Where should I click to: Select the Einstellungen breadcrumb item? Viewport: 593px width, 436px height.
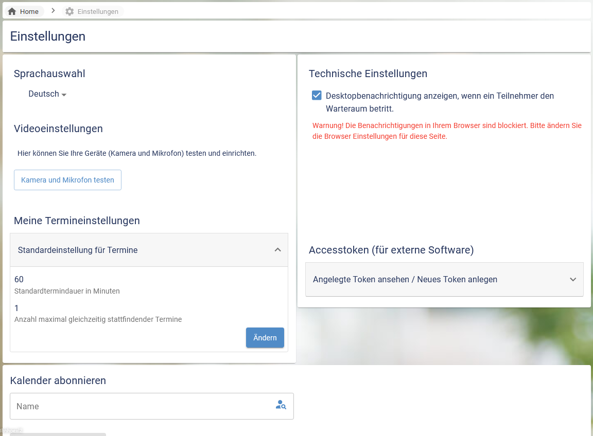coord(98,11)
